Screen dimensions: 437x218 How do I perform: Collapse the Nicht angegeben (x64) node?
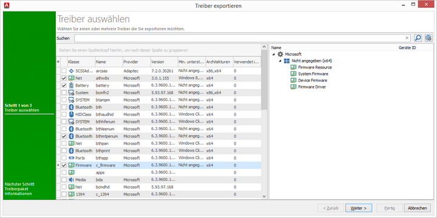coord(280,61)
